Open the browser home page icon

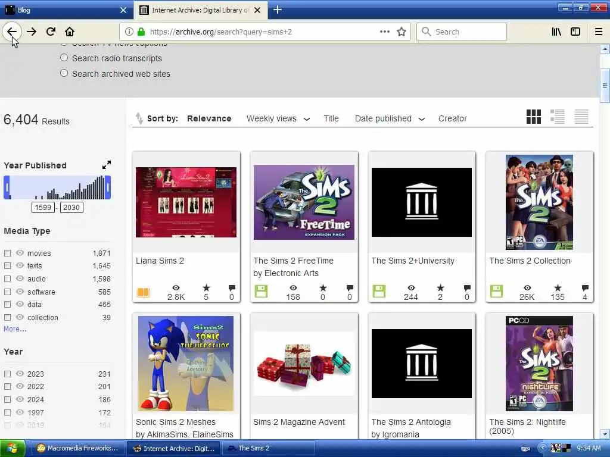pos(70,32)
